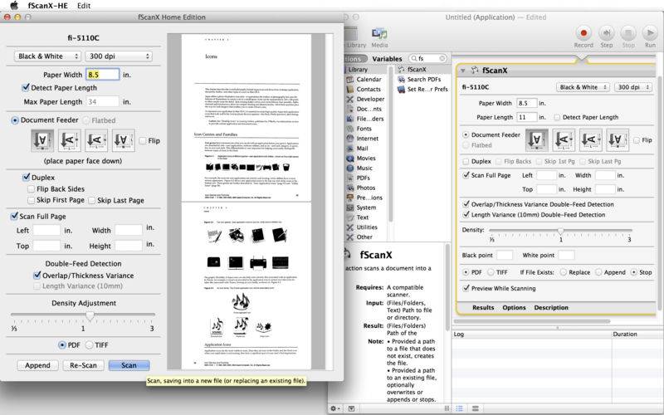Select Music category in Automator library
The width and height of the screenshot is (664, 415).
[x=365, y=168]
